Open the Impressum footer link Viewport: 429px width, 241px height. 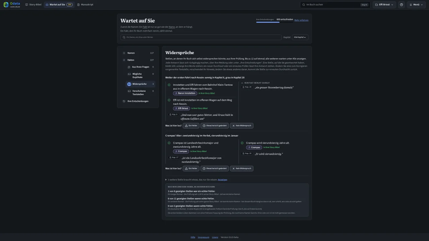coord(203,237)
